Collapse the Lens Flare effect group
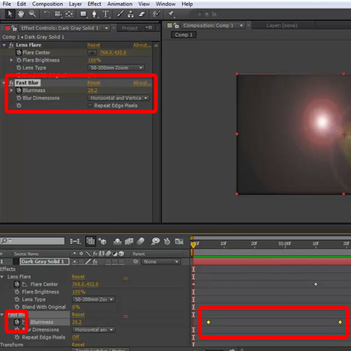Image resolution: width=351 pixels, height=351 pixels. [x=4, y=45]
